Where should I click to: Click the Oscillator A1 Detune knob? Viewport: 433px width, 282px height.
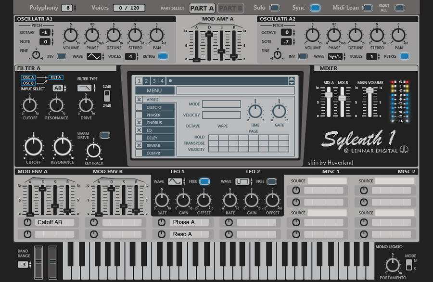tap(114, 35)
